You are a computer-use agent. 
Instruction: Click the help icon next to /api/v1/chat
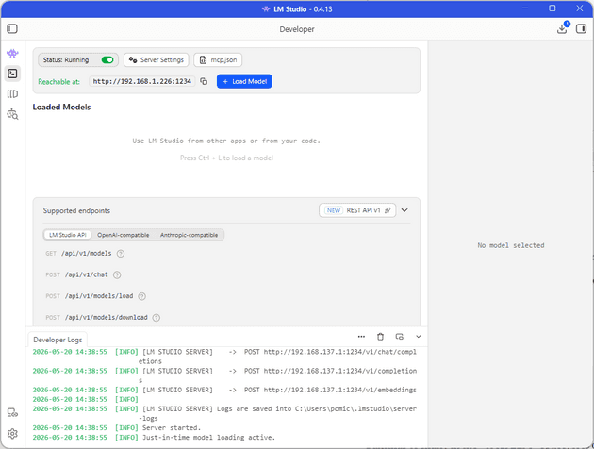[x=117, y=275]
